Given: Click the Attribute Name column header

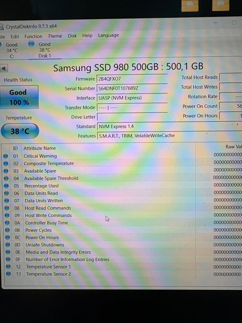Looking at the screenshot, I should [40, 148].
